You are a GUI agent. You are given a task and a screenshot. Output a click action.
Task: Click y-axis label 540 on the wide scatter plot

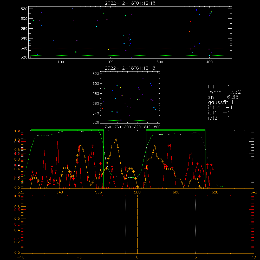[24, 48]
